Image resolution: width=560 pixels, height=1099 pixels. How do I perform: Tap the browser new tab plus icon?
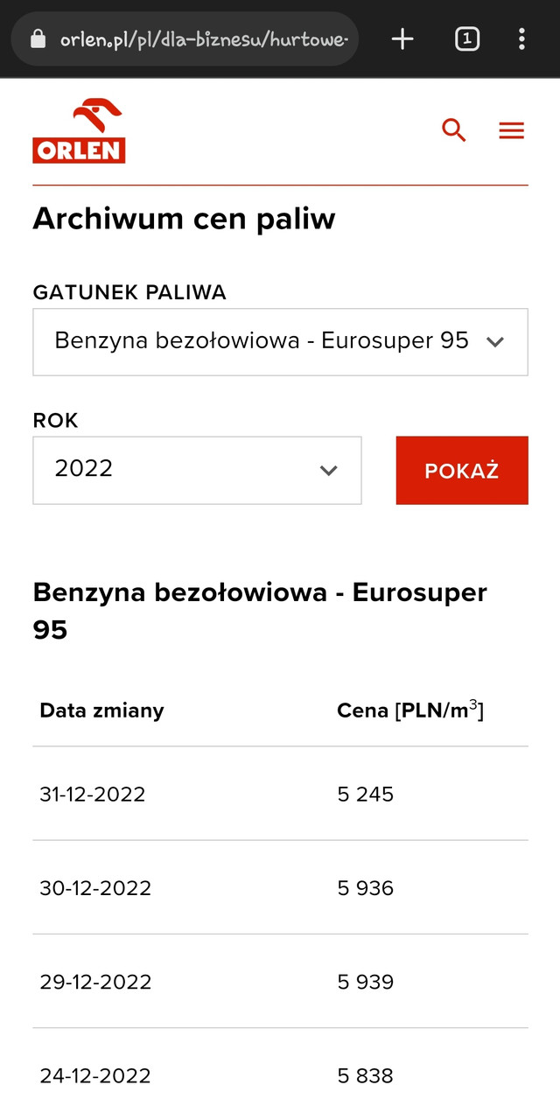402,38
